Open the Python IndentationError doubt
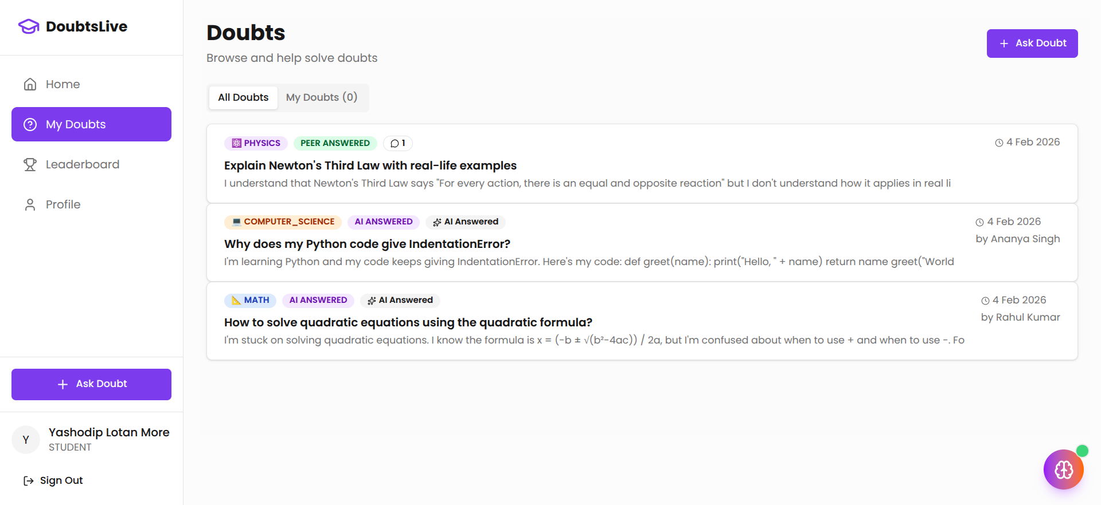The height and width of the screenshot is (505, 1101). 367,244
